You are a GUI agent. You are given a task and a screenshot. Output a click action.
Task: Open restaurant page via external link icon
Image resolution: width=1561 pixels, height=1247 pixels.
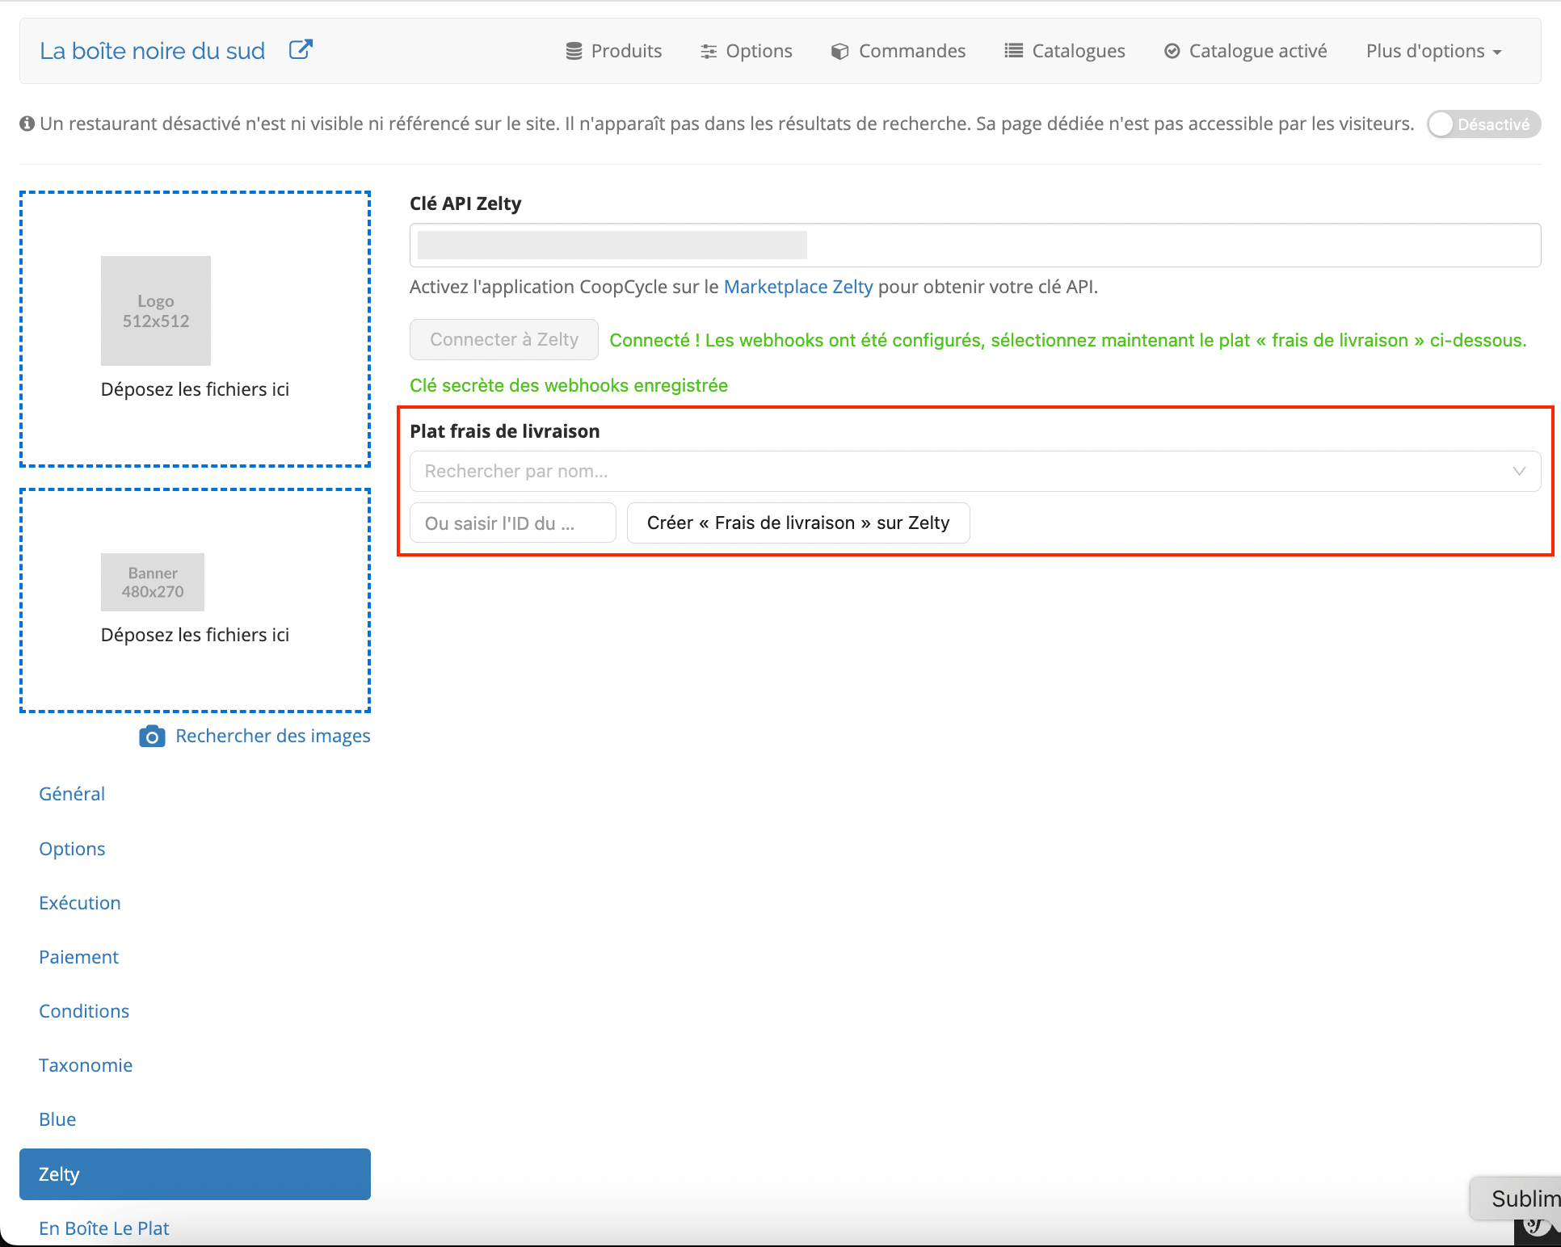point(301,50)
